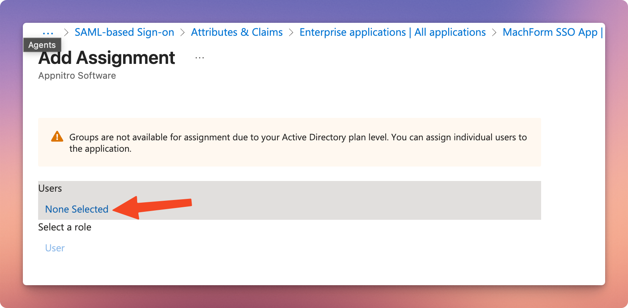The height and width of the screenshot is (308, 628).
Task: Click chevron right after breadcrumb ellipsis
Action: point(66,32)
